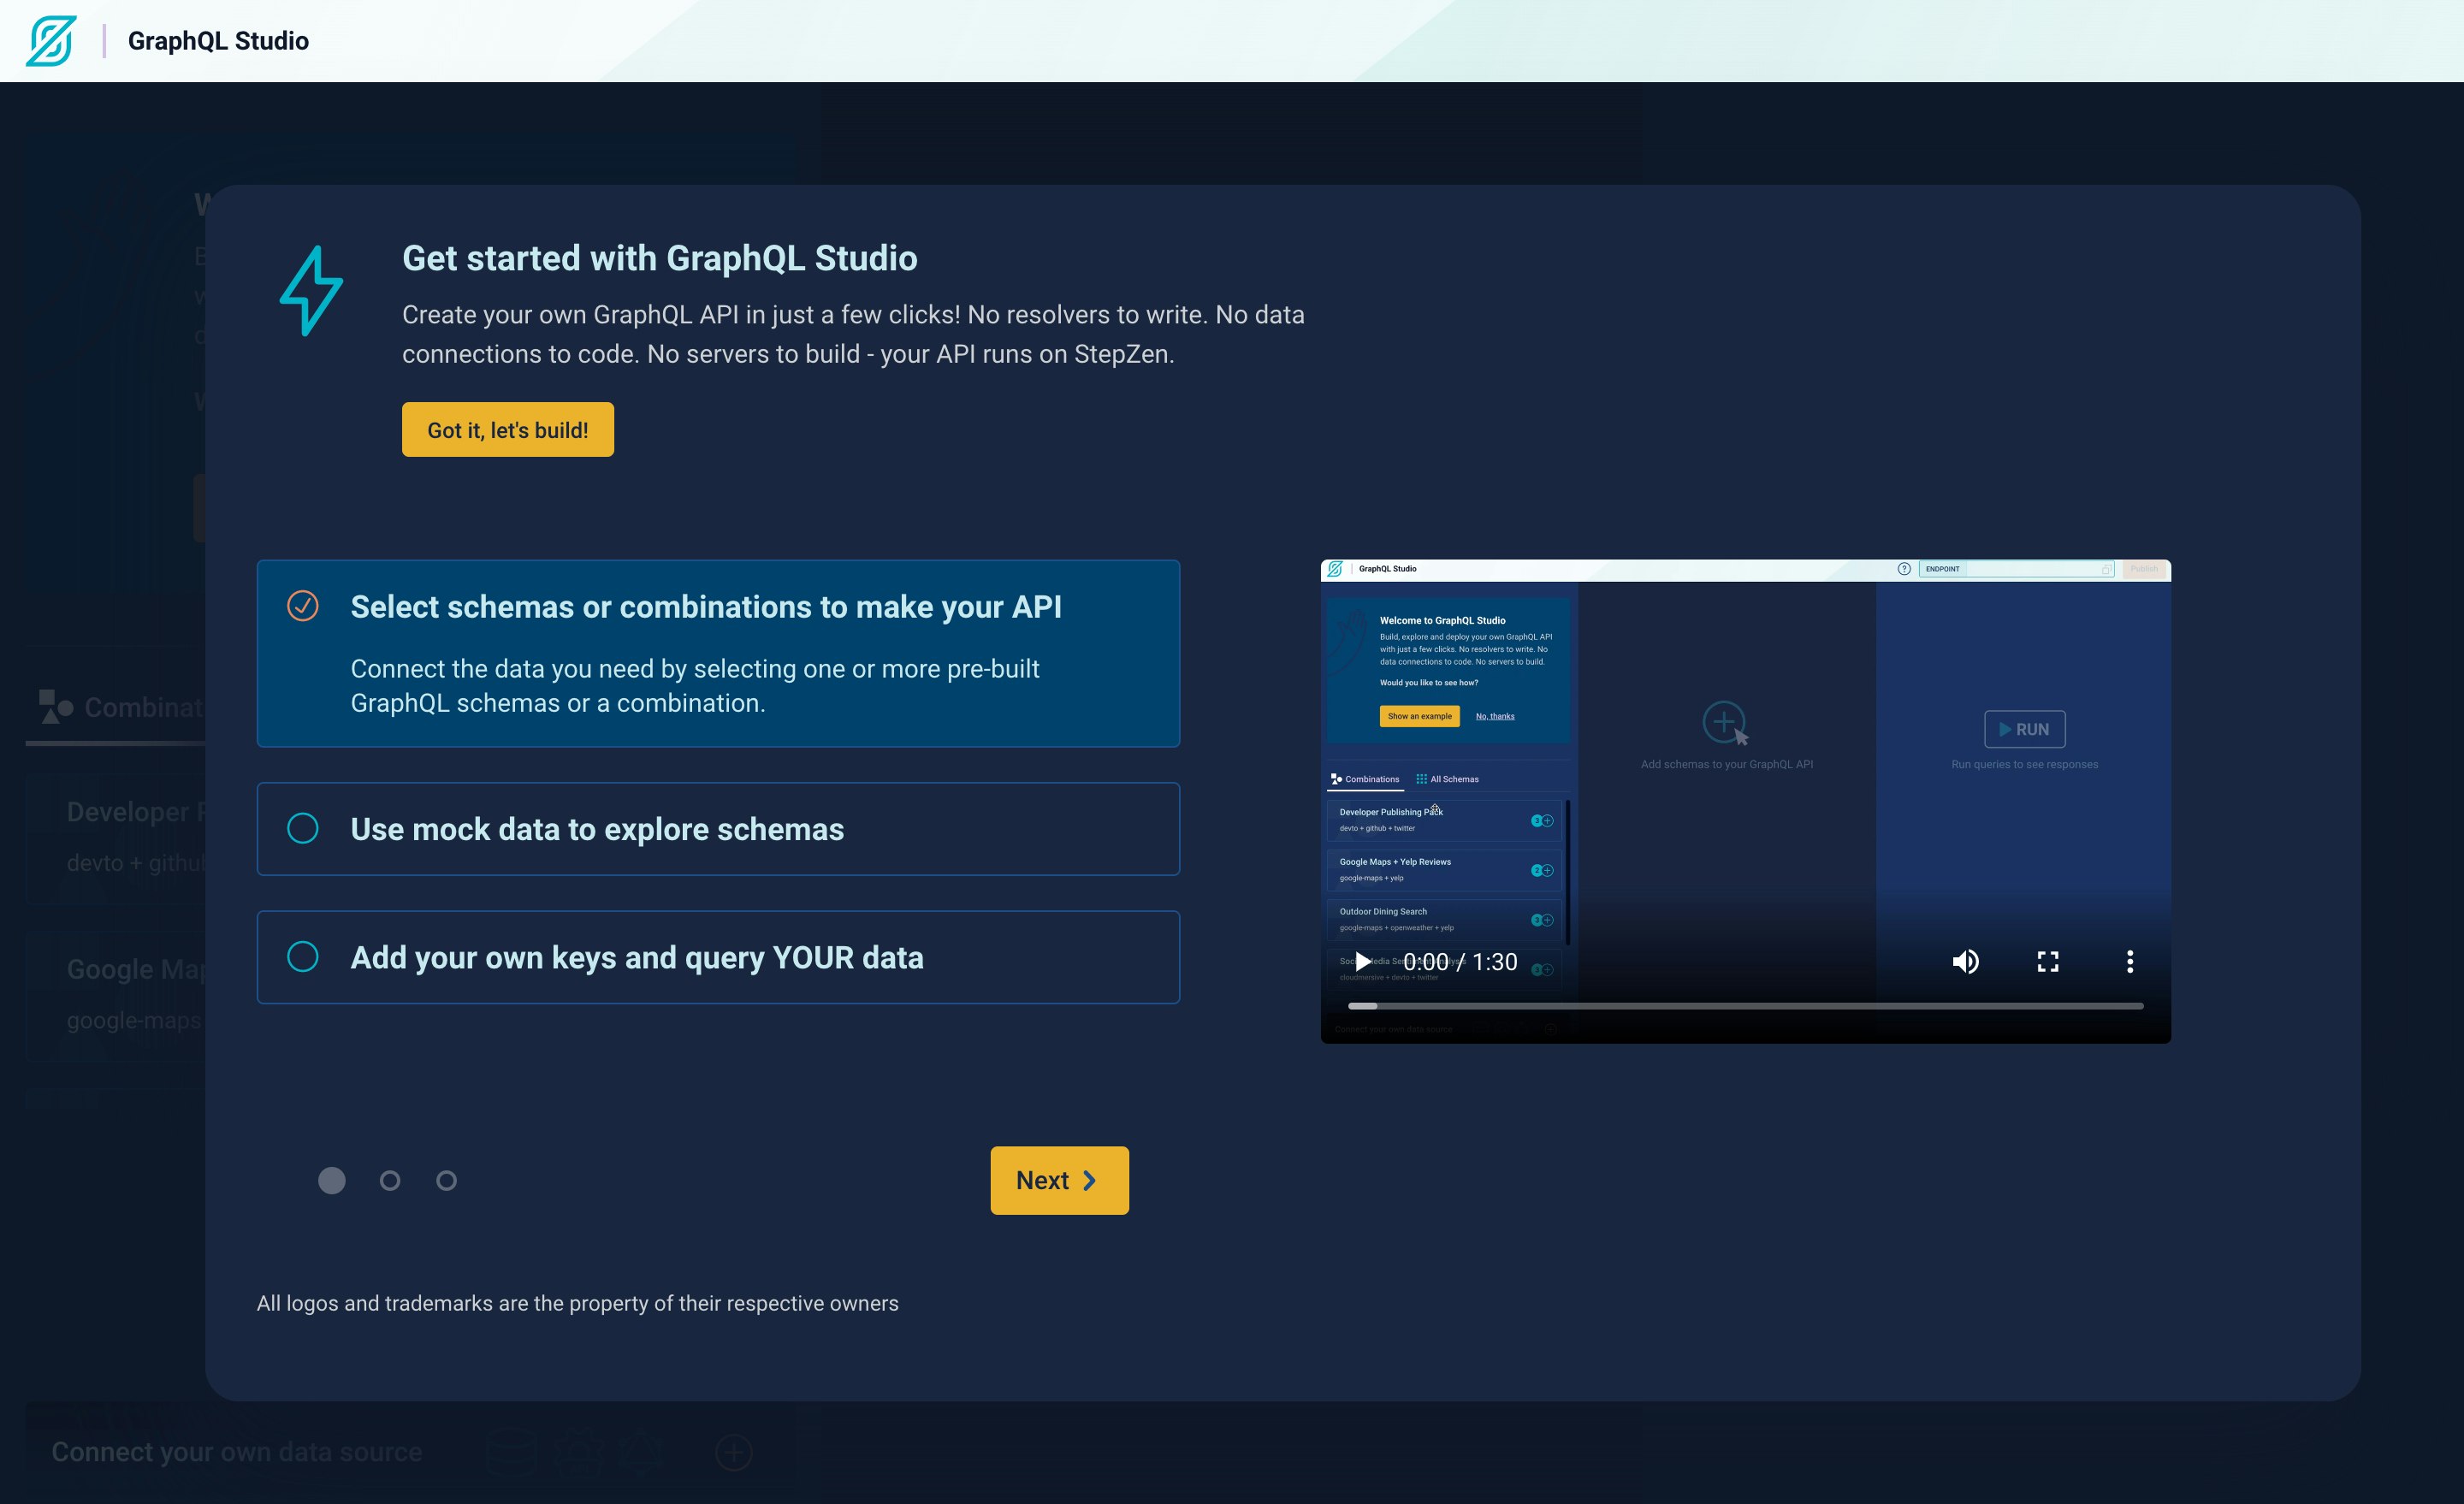Viewport: 2464px width, 1504px height.
Task: Advance to the second onboarding dot
Action: 389,1180
